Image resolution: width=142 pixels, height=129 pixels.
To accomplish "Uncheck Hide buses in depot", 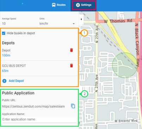I will [4, 33].
